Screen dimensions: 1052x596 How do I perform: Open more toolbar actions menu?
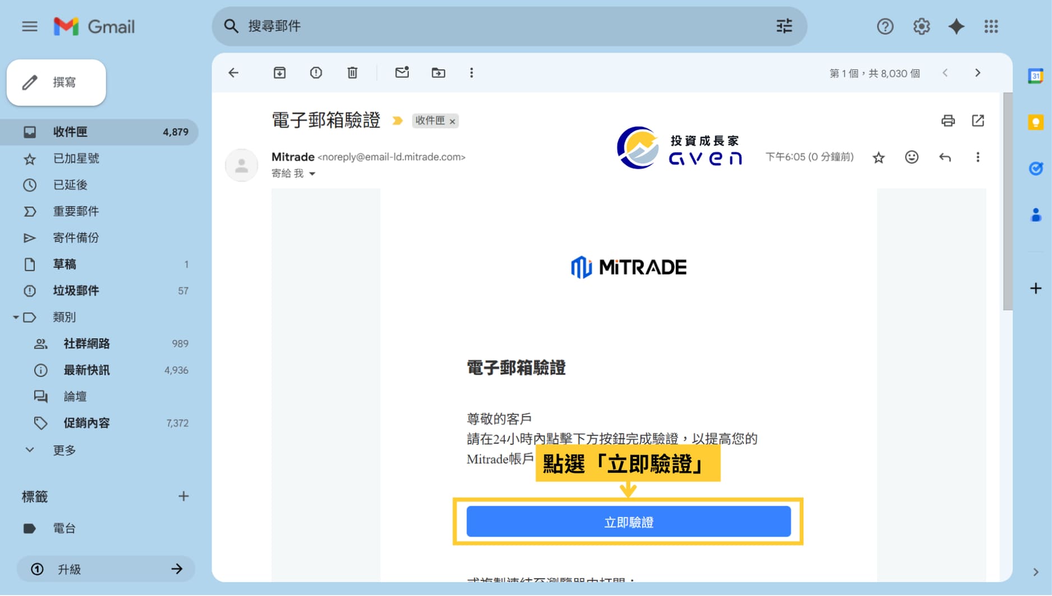pos(471,73)
